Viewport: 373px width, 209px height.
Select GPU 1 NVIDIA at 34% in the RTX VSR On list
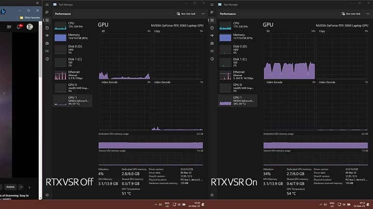tap(237, 101)
